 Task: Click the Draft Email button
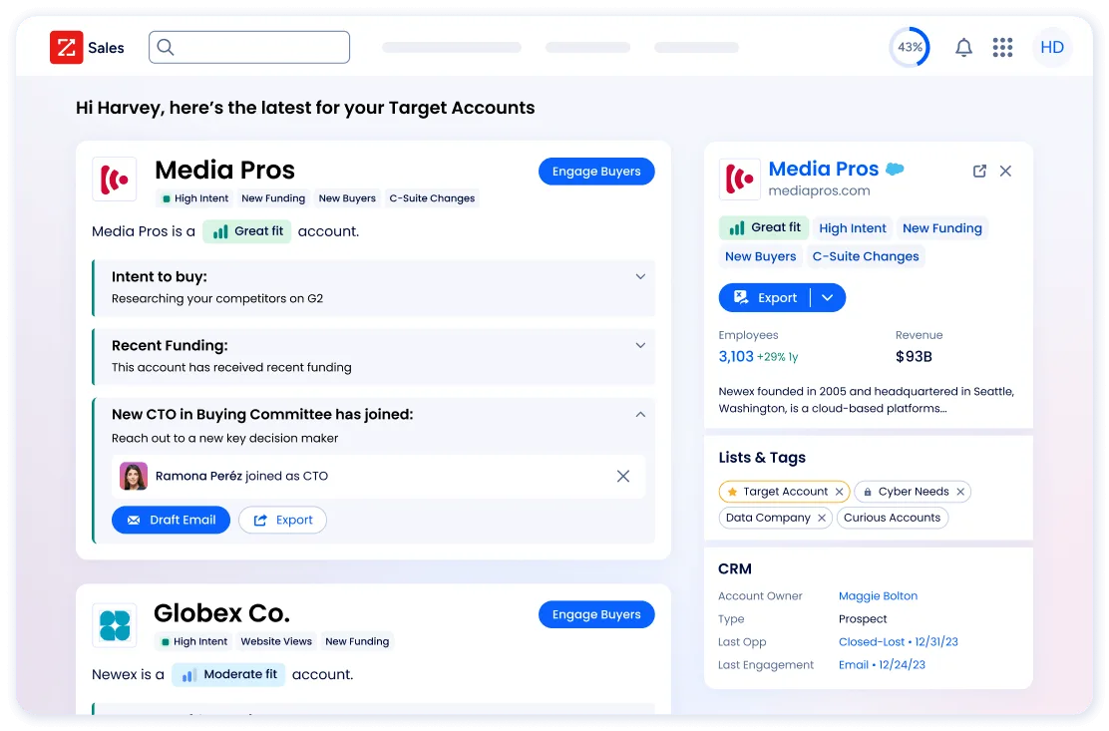pos(171,520)
